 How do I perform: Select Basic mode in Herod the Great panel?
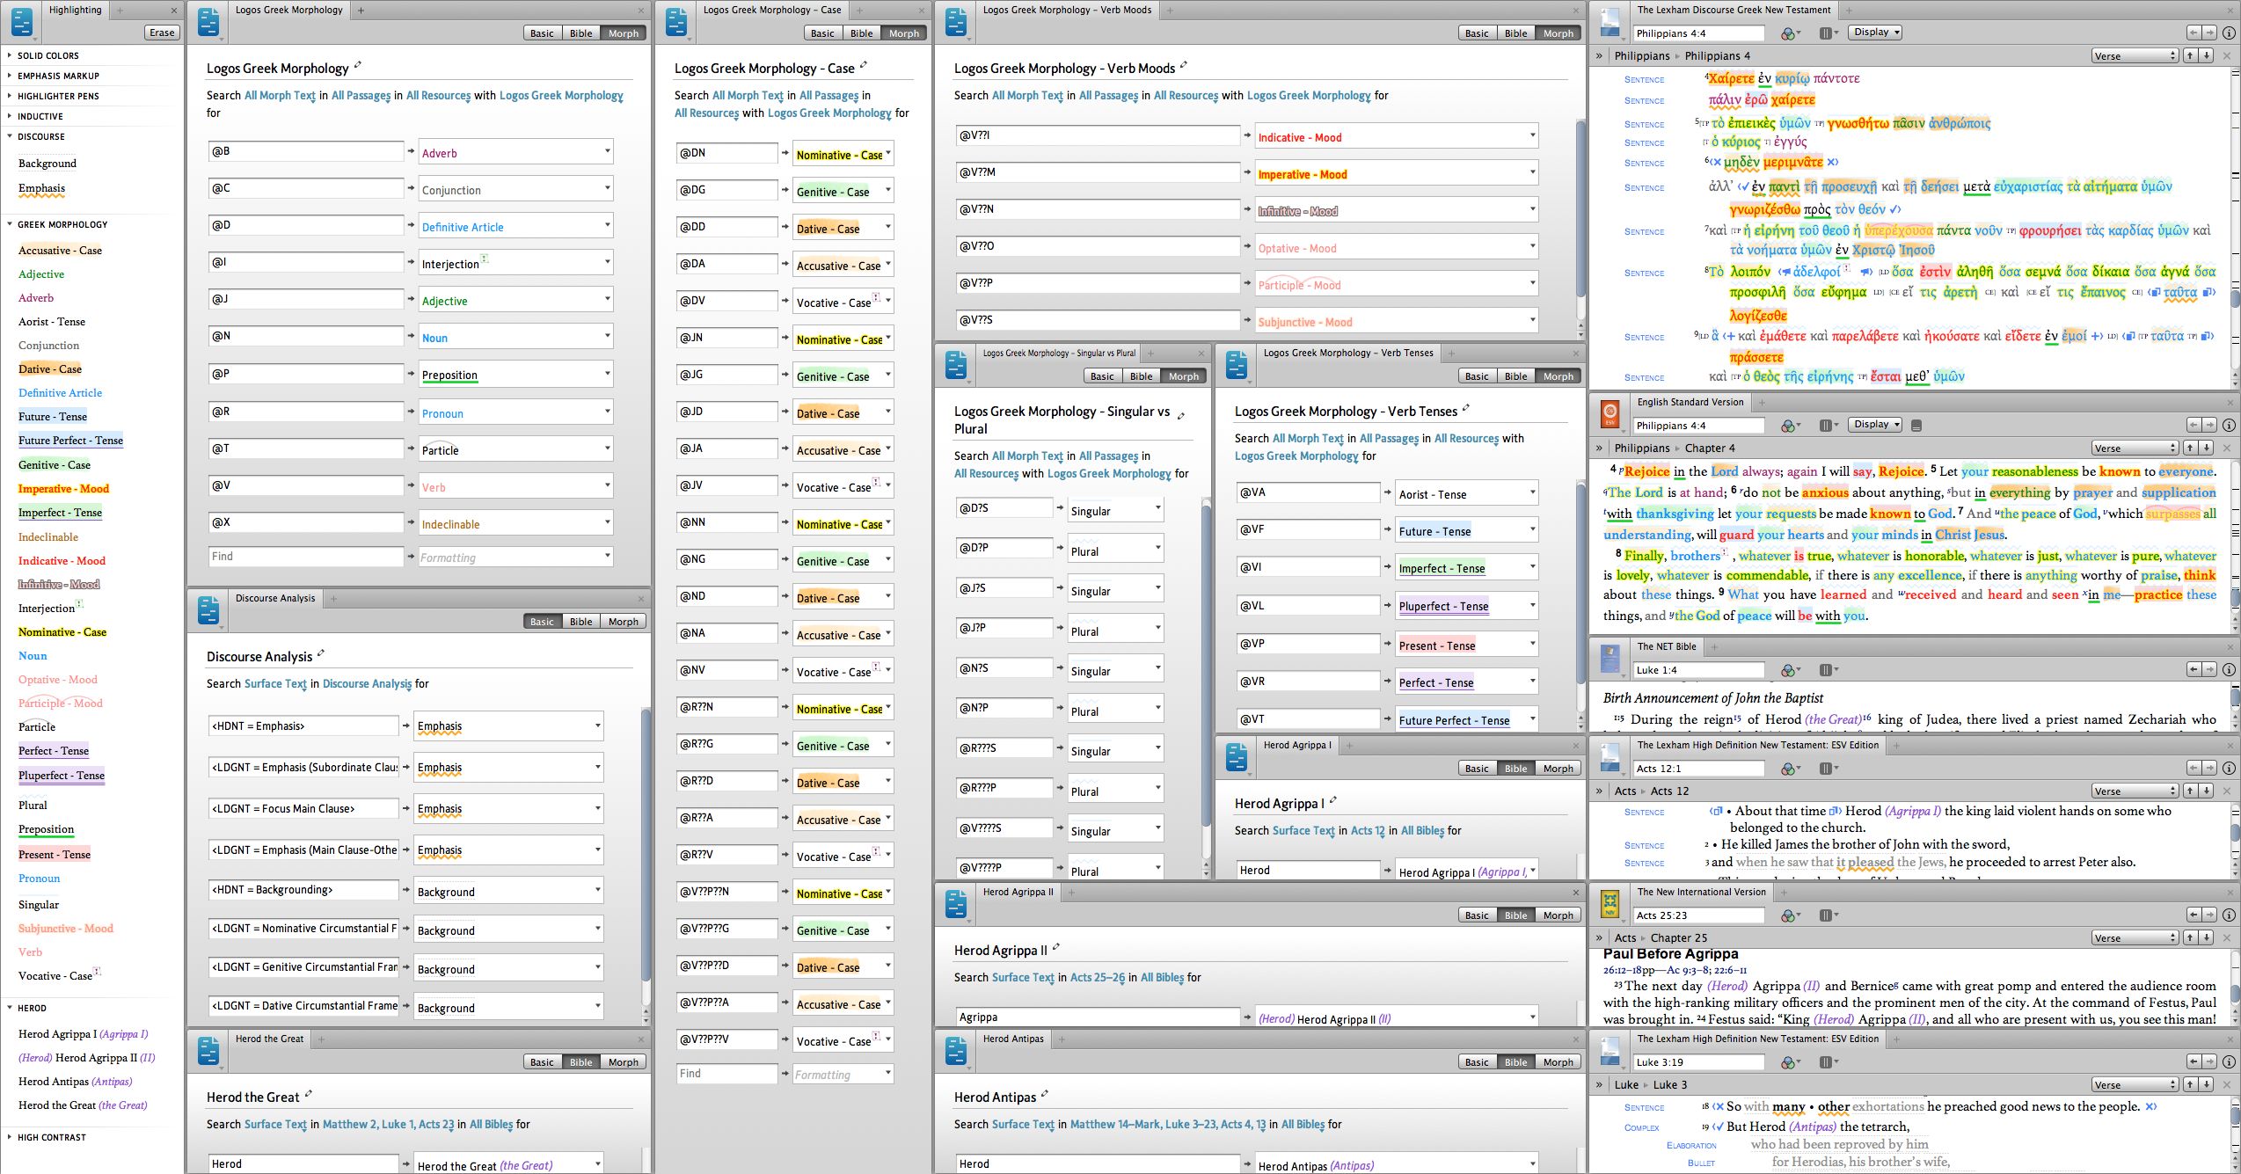(542, 1062)
